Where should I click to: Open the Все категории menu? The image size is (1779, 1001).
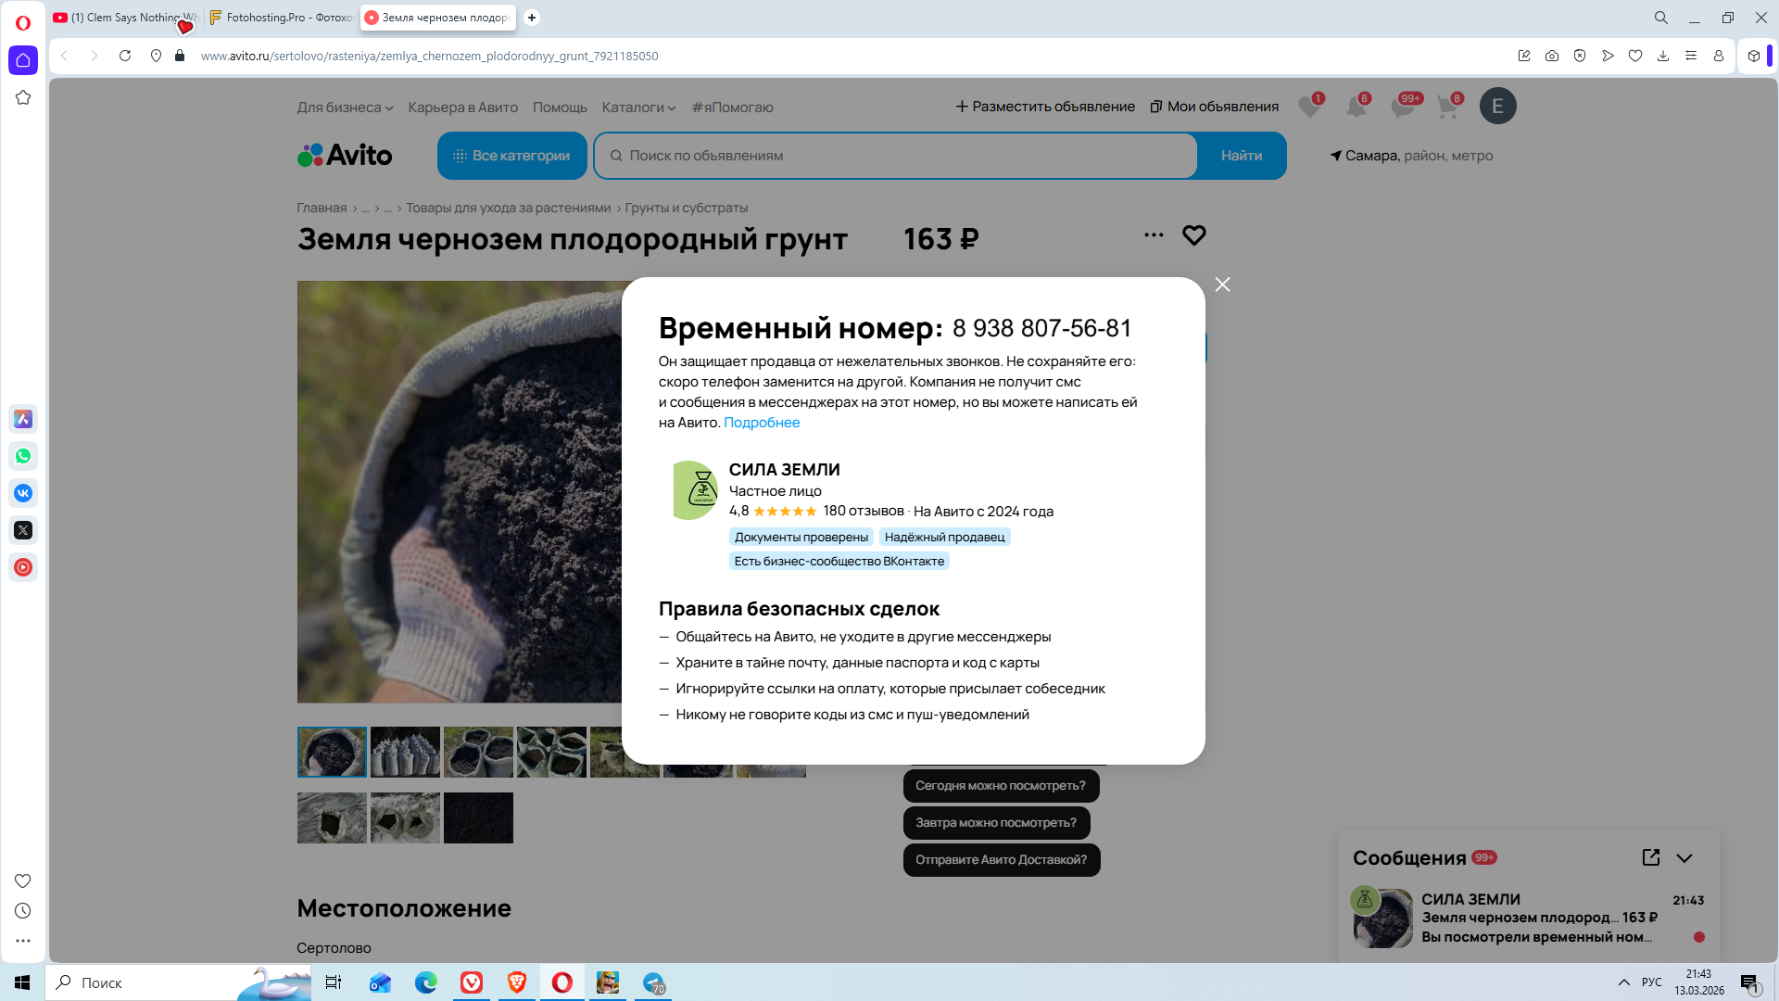click(x=511, y=156)
